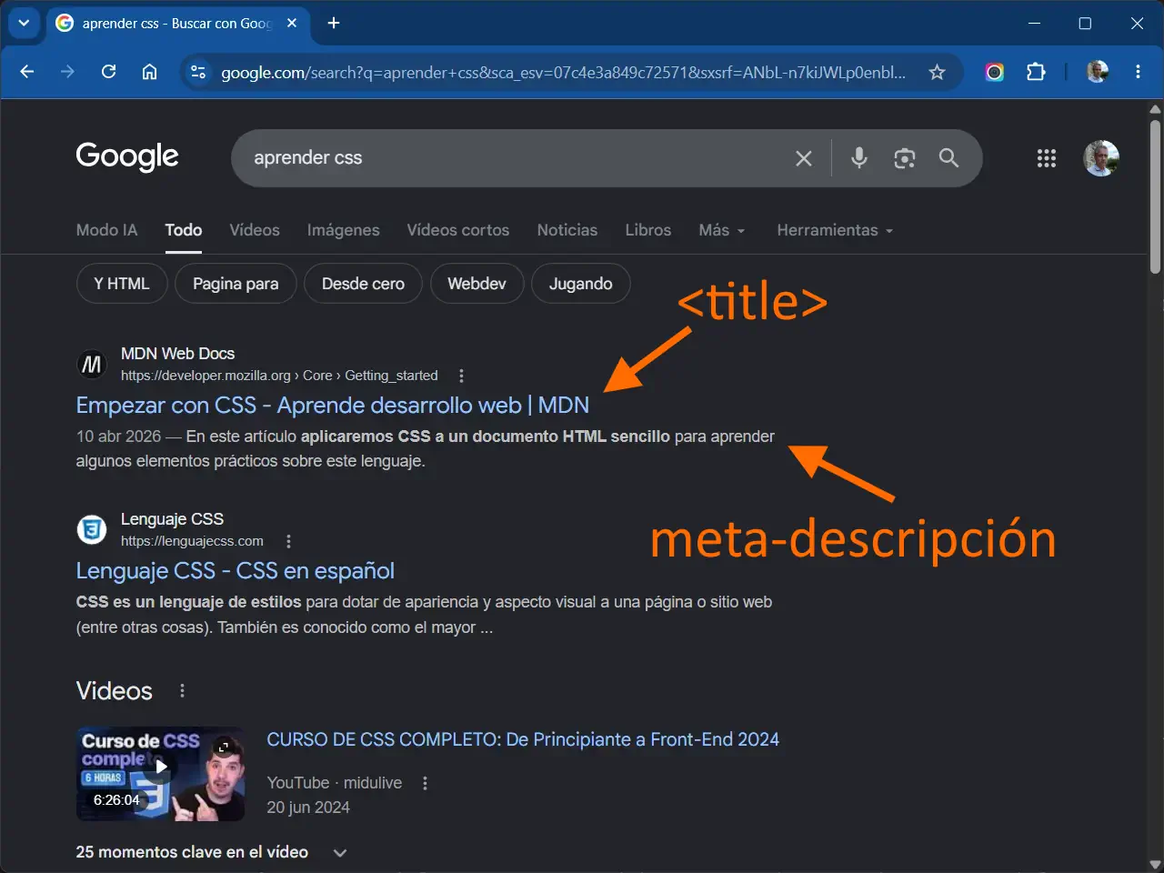
Task: Open the browser home page
Action: click(149, 72)
